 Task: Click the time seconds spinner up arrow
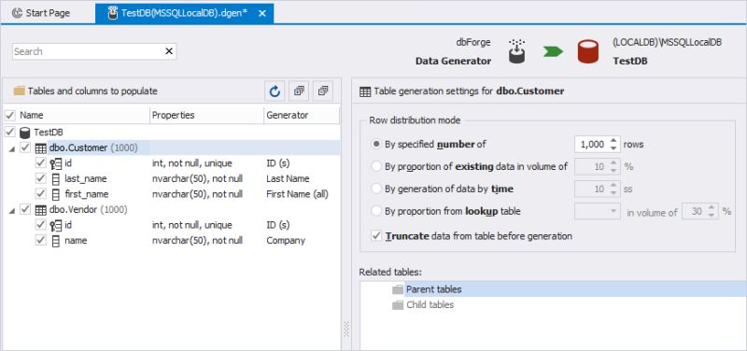(613, 185)
